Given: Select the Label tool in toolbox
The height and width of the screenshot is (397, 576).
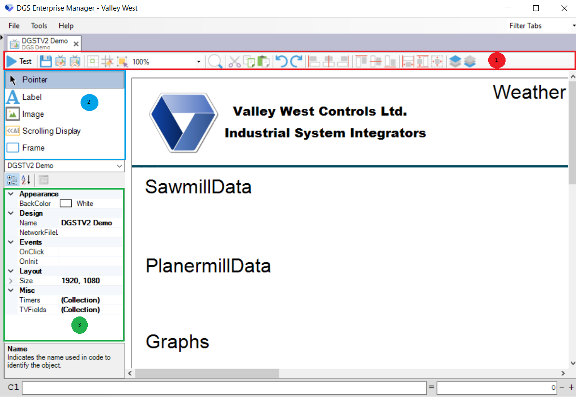Looking at the screenshot, I should click(x=65, y=97).
